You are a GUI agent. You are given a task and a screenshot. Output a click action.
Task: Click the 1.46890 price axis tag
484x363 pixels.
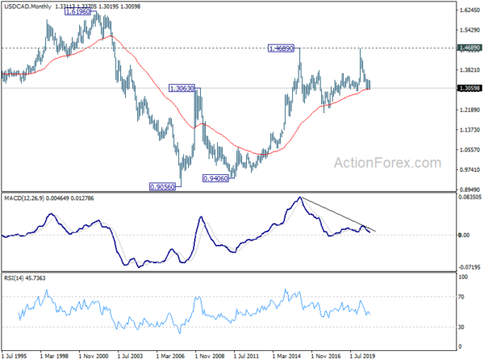[x=469, y=48]
